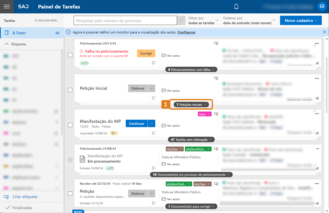Click the process number search field
This screenshot has width=329, height=213.
[125, 21]
